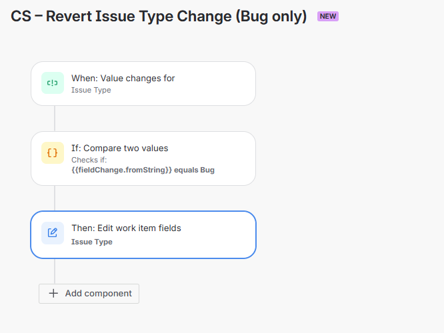Screen dimensions: 444x333
Task: Click the 'Then: Edit work item fields' heading text
Action: 126,228
